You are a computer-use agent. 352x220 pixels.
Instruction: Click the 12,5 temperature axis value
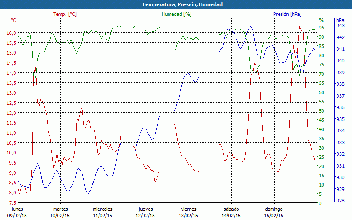pos(11,103)
